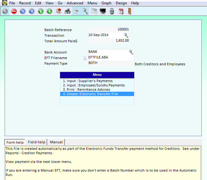Open the Edit menu
This screenshot has height=180, width=207.
pos(38,3)
